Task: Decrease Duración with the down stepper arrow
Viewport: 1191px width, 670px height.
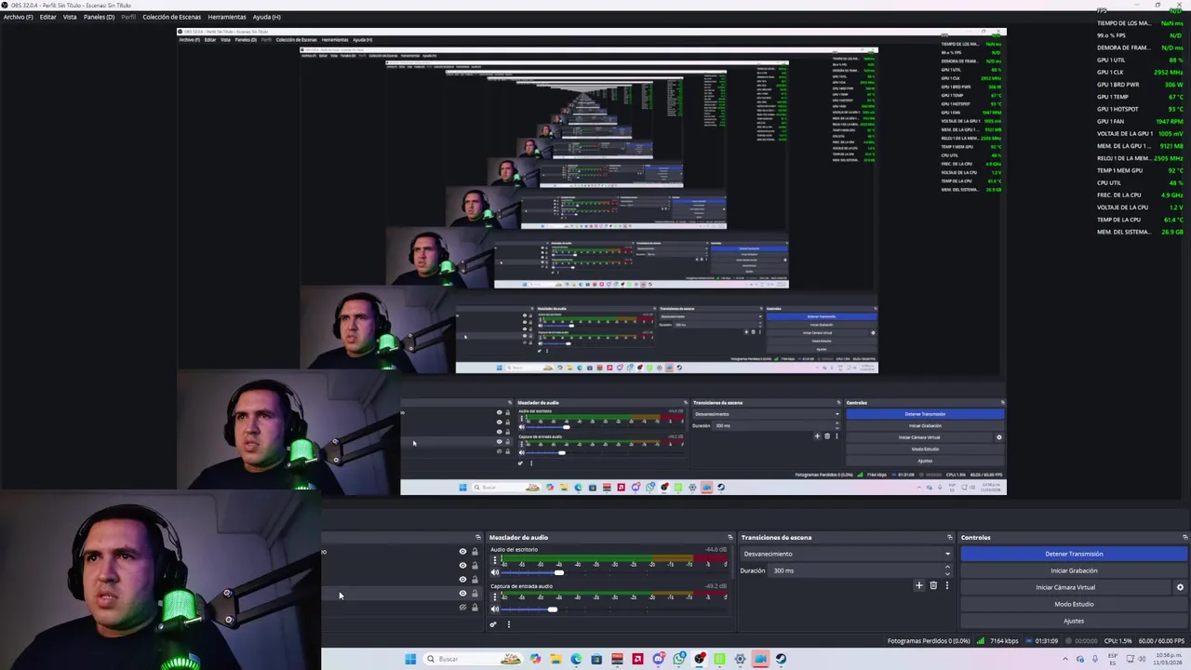Action: (x=947, y=573)
